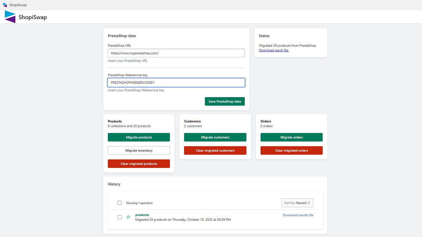The image size is (422, 237).
Task: Click the '2 customers' count text
Action: (x=193, y=126)
